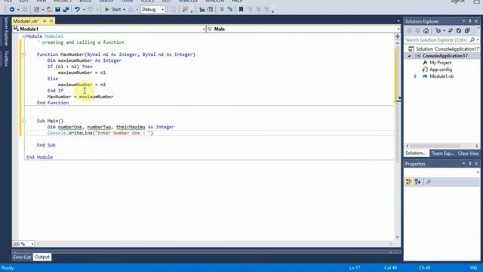Click the Pending Changes Filter icon in Solution Explorer
Viewport: 483px width, 272px height.
(438, 31)
